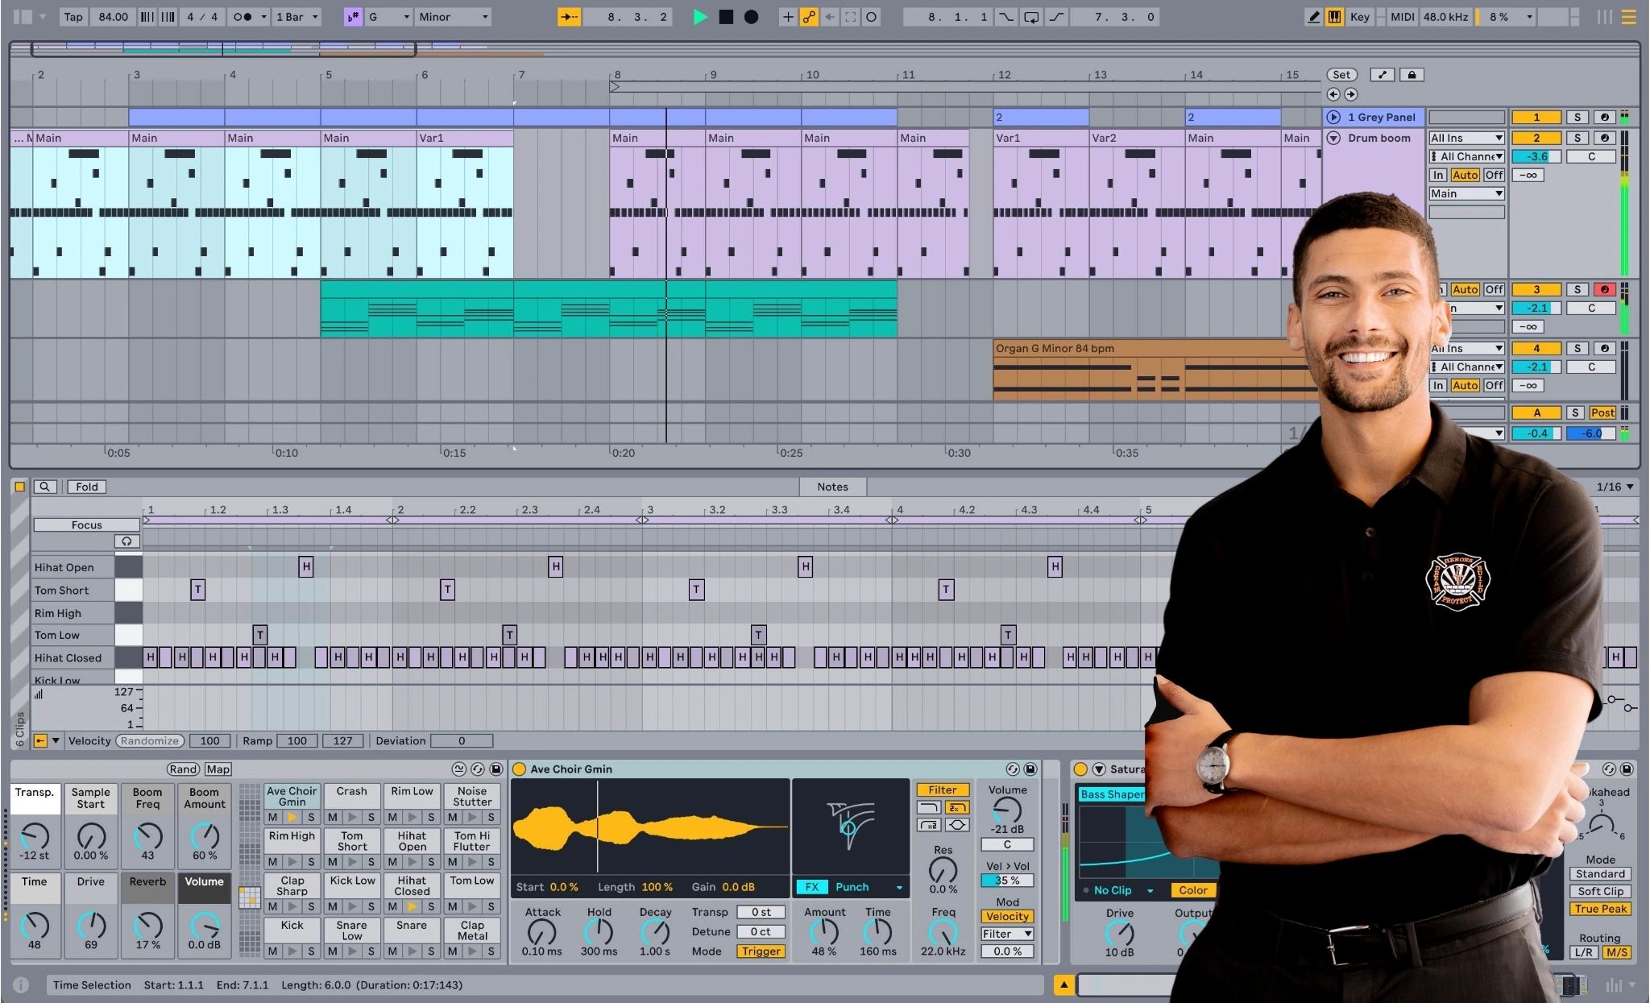
Task: Open the yellow hamburger menu icon
Action: [1628, 17]
